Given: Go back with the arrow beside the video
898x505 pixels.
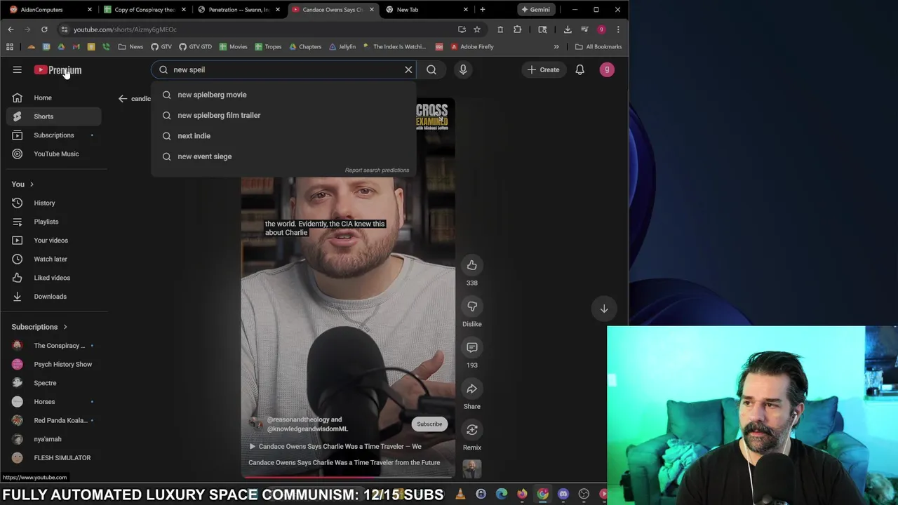Looking at the screenshot, I should tap(123, 98).
